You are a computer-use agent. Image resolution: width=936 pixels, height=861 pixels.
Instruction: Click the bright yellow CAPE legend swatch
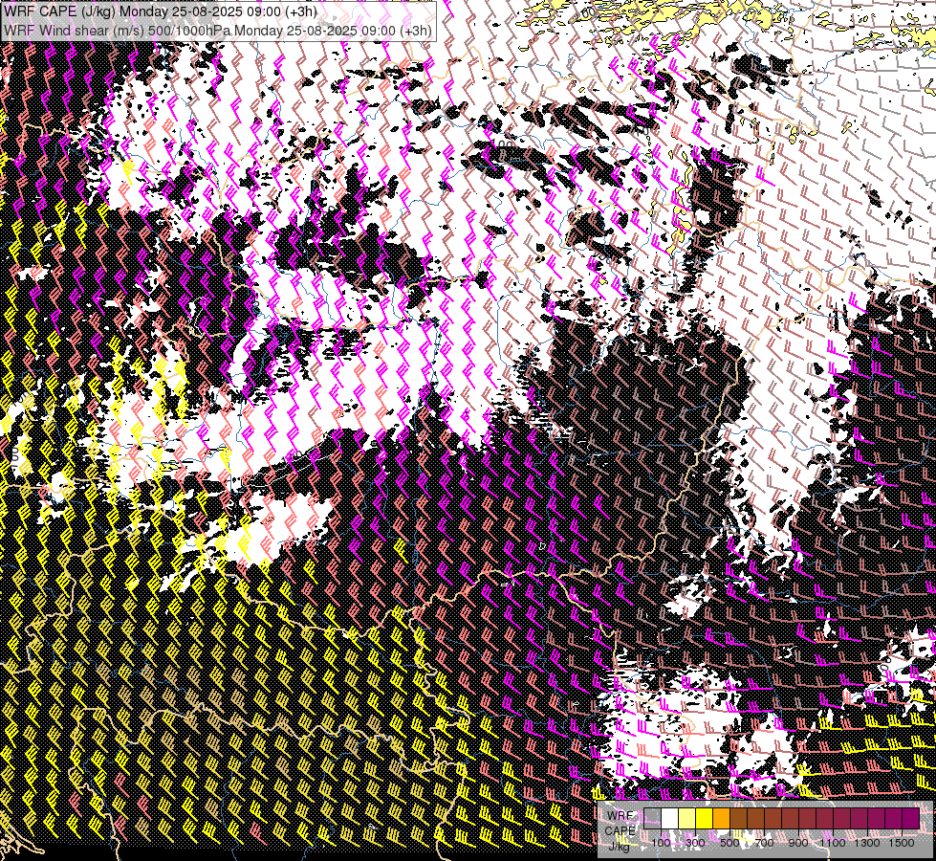(705, 818)
